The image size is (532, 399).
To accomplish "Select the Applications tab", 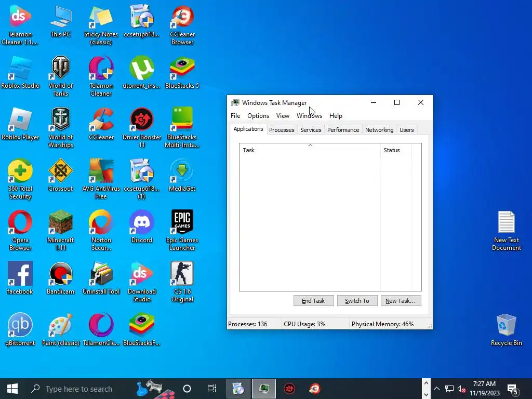I will coord(248,129).
